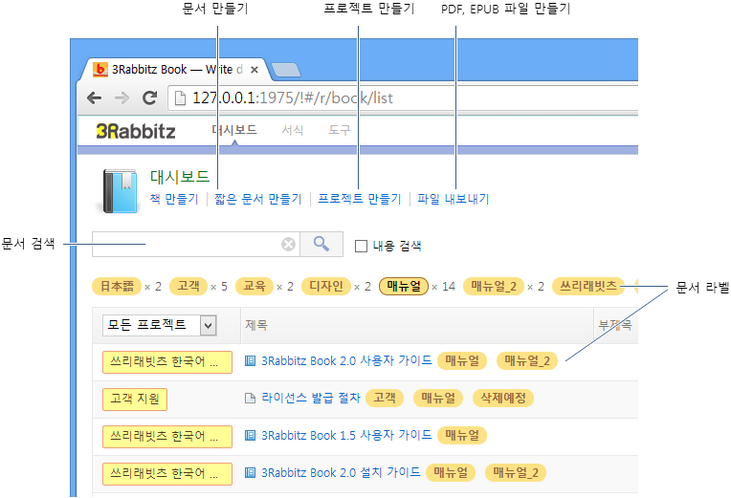Filter by the 디자인 label

click(326, 286)
